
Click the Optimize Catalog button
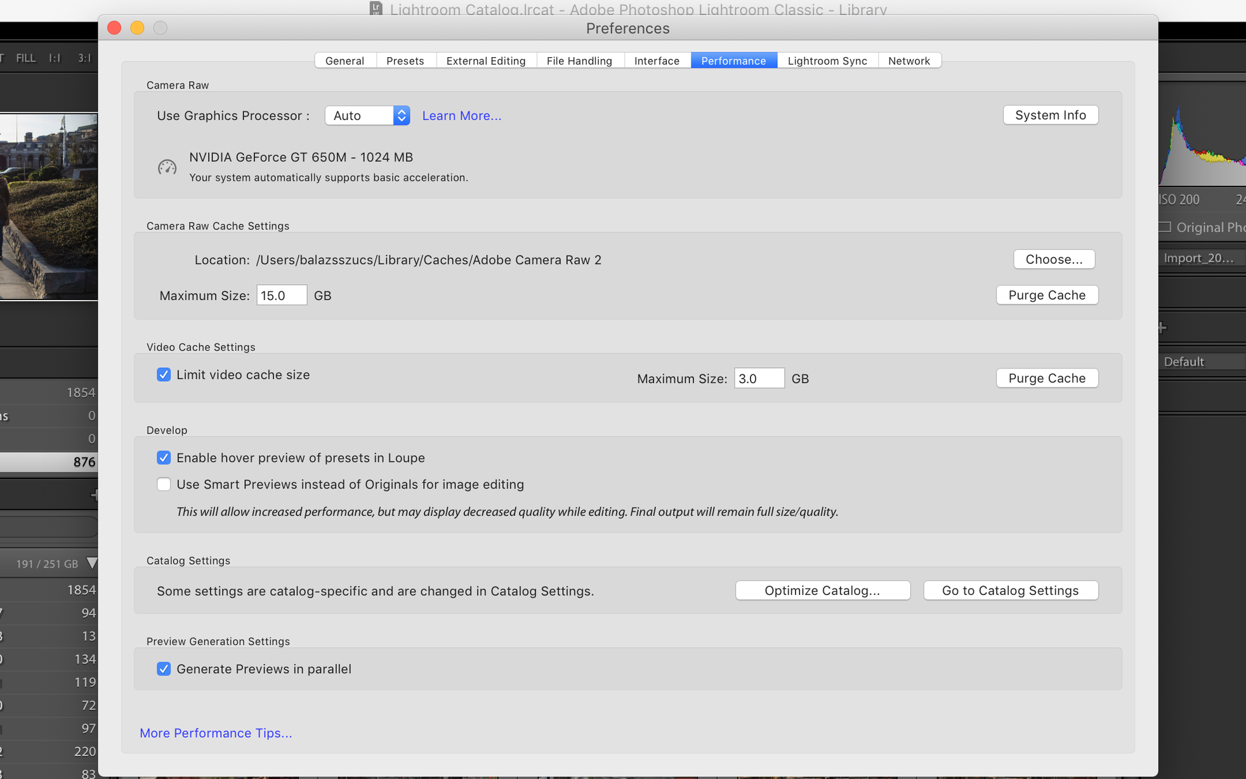822,591
